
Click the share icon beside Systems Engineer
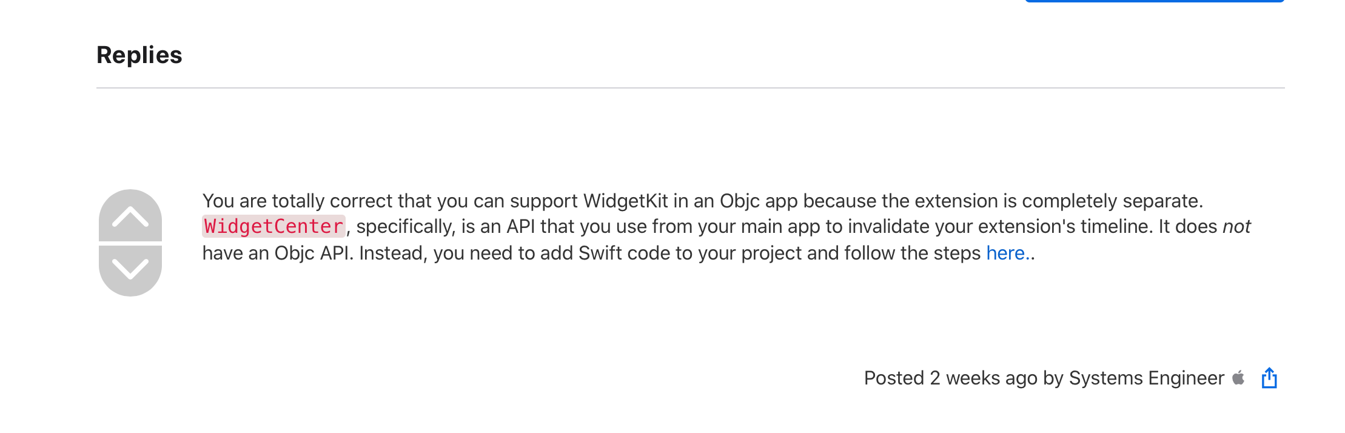coord(1269,378)
